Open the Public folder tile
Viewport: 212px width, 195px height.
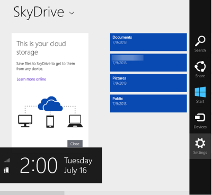pyautogui.click(x=148, y=103)
